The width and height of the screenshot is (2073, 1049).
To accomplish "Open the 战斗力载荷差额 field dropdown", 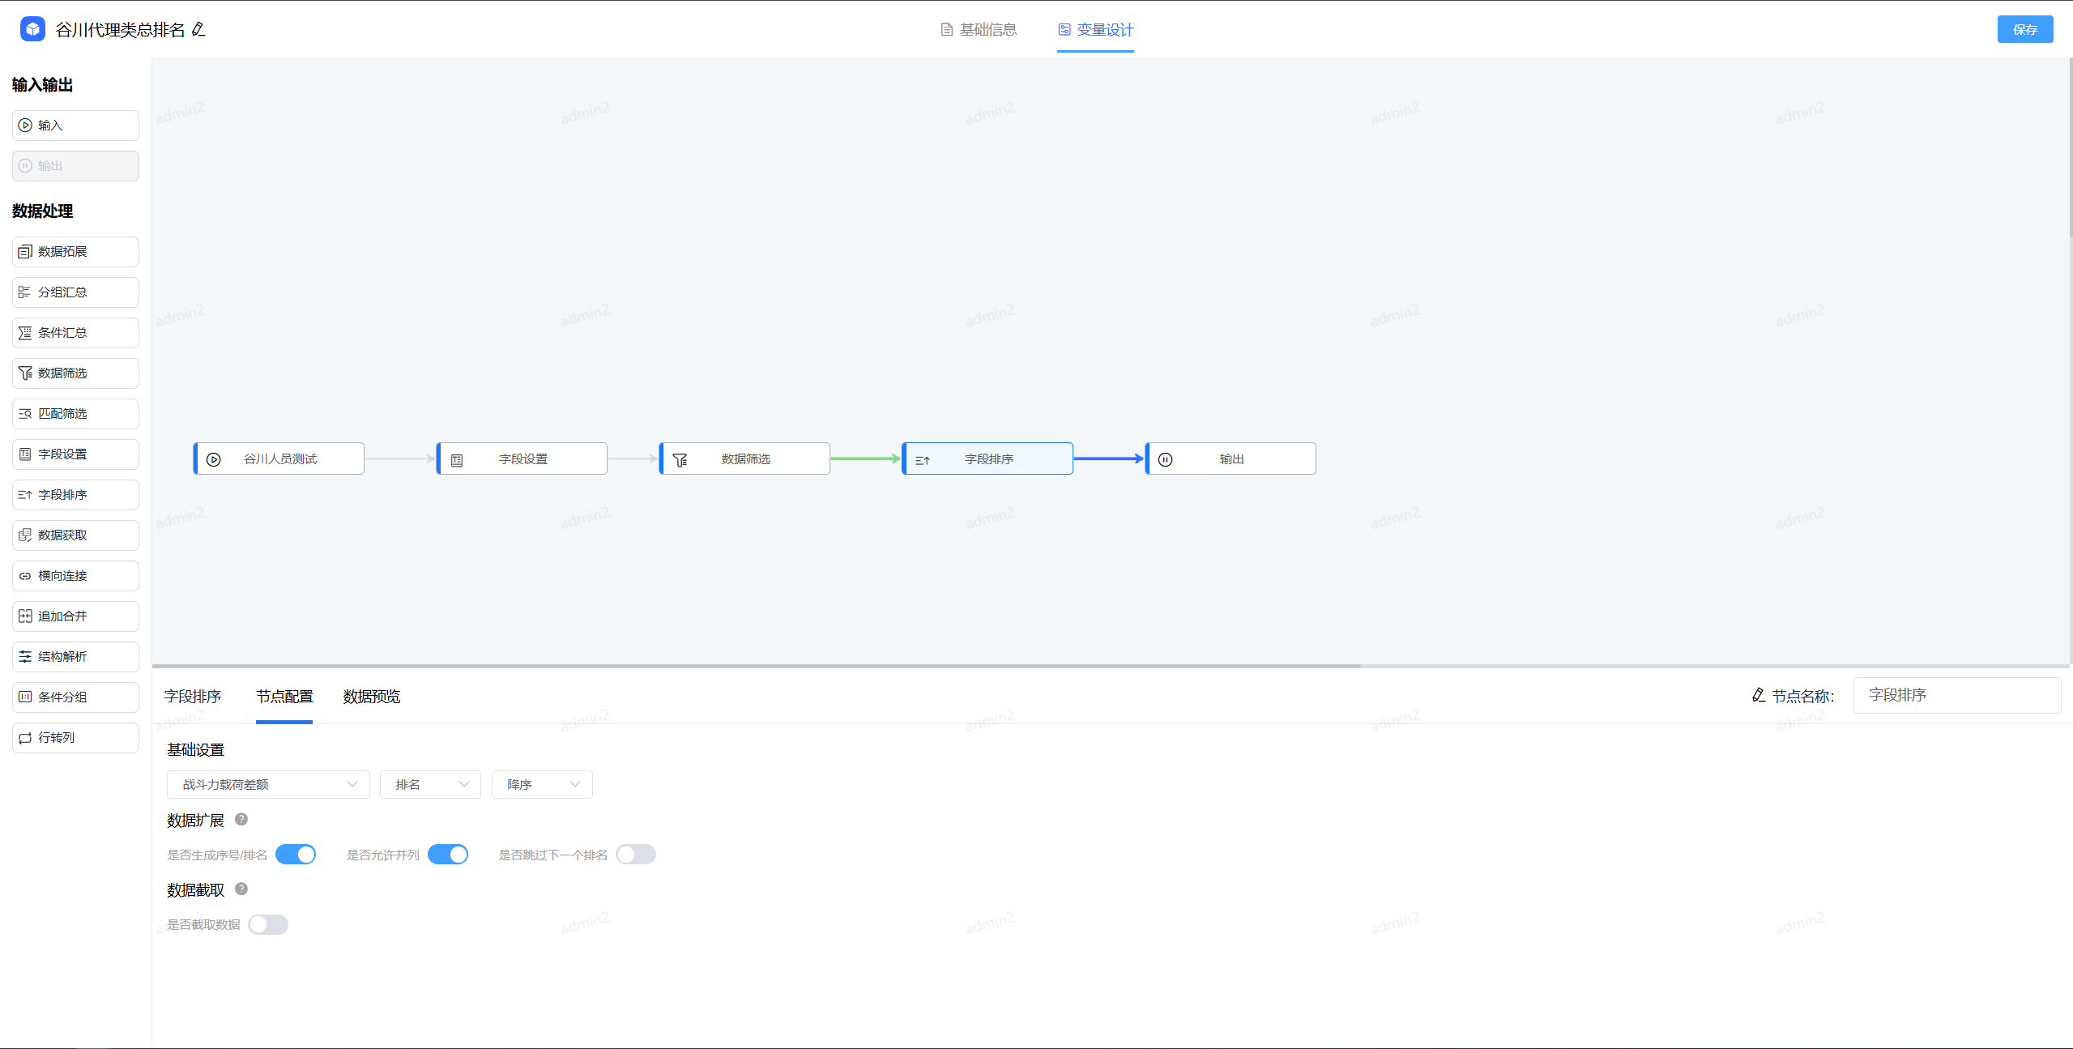I will pos(268,784).
